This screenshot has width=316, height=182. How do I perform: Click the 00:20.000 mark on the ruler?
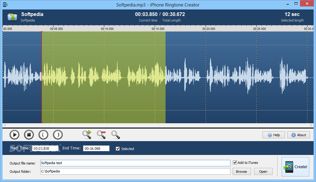[x=209, y=29]
